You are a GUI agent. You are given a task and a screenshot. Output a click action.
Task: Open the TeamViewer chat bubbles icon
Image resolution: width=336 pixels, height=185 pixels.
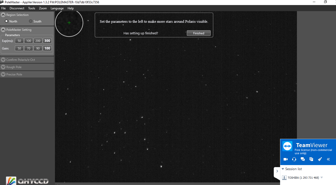point(303,159)
